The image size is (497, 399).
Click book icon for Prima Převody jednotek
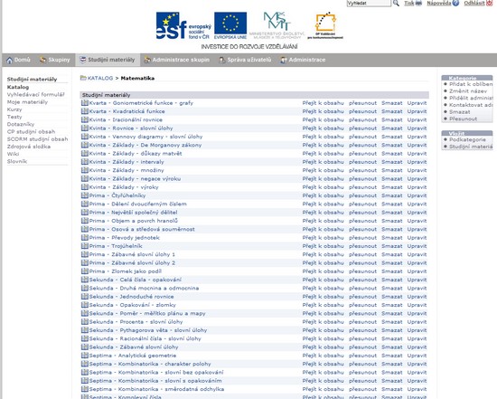[x=85, y=237]
